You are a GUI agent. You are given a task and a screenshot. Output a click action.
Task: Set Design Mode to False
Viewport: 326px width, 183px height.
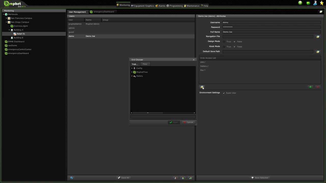234,42
